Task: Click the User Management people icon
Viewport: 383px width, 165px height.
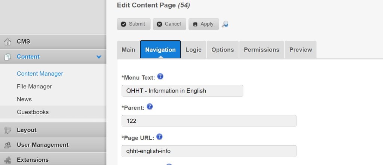Action: [x=7, y=145]
